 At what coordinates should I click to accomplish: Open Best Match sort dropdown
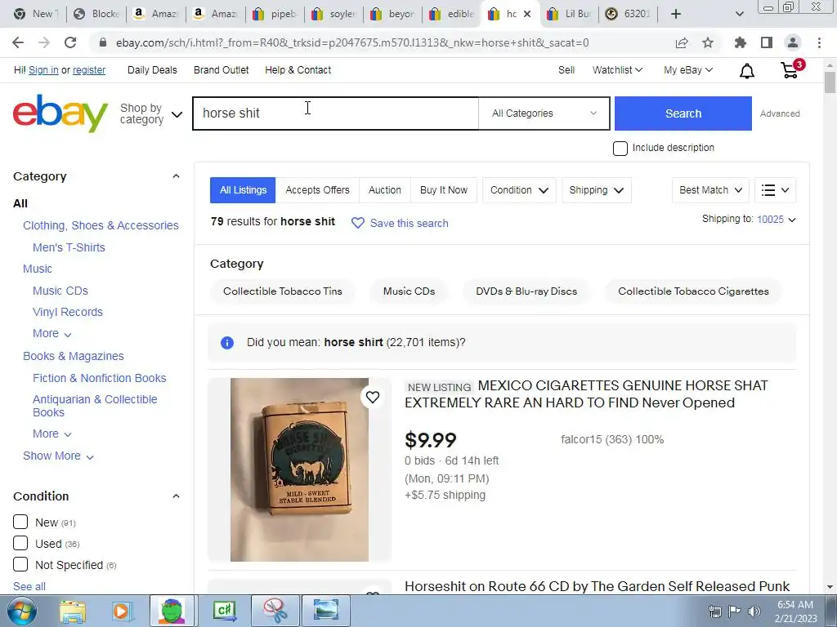710,190
